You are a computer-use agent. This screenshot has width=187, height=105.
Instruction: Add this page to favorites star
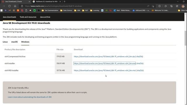pos(153,6)
